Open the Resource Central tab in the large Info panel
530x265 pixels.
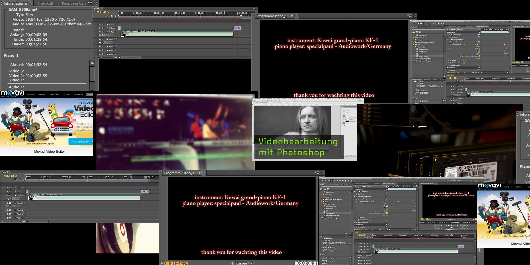[74, 3]
